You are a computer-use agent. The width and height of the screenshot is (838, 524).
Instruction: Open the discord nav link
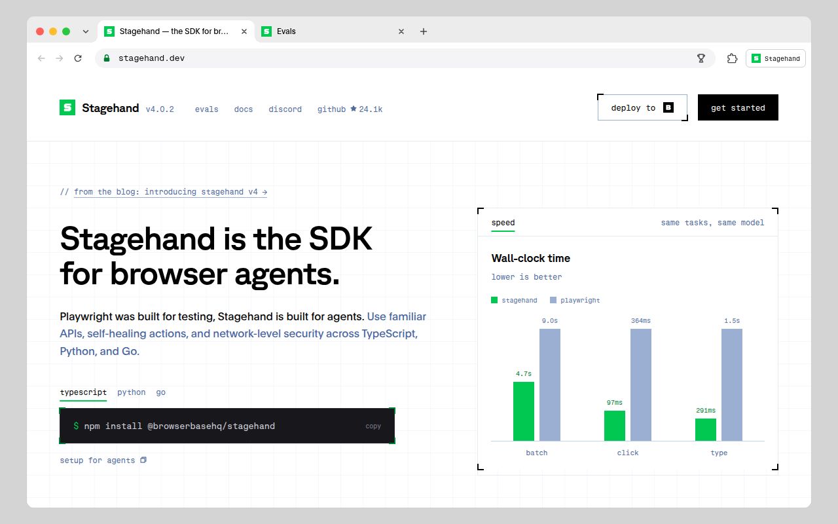coord(285,109)
